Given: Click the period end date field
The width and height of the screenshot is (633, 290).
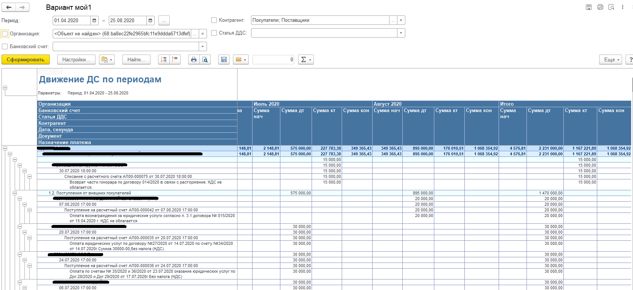Looking at the screenshot, I should pos(127,20).
